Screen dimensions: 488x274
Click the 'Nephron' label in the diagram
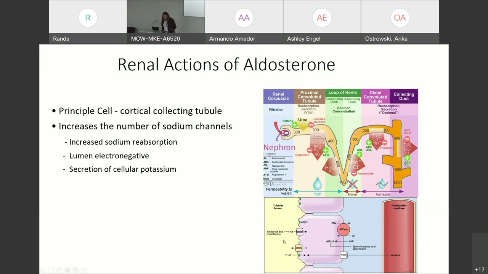(279, 148)
